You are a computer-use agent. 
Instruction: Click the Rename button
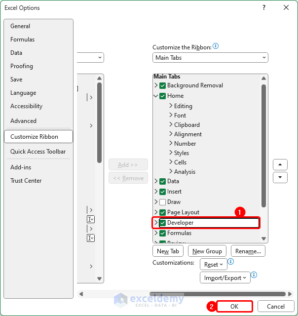point(248,251)
